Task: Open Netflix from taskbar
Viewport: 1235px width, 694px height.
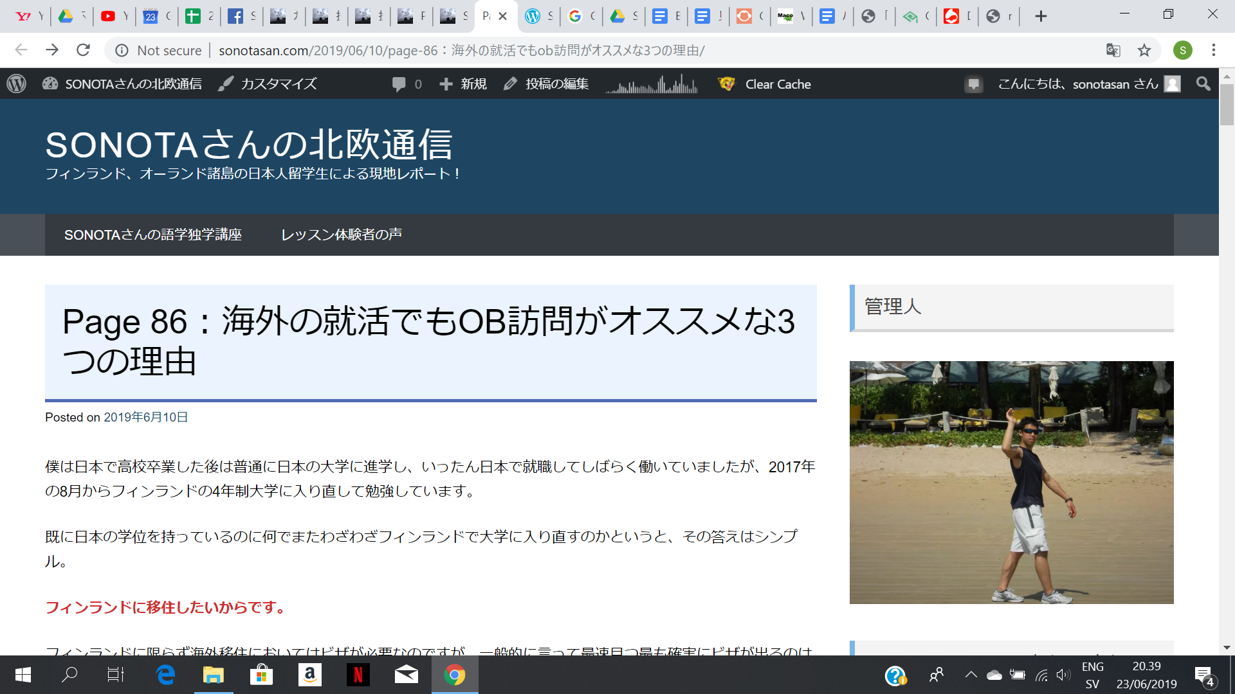Action: [358, 675]
